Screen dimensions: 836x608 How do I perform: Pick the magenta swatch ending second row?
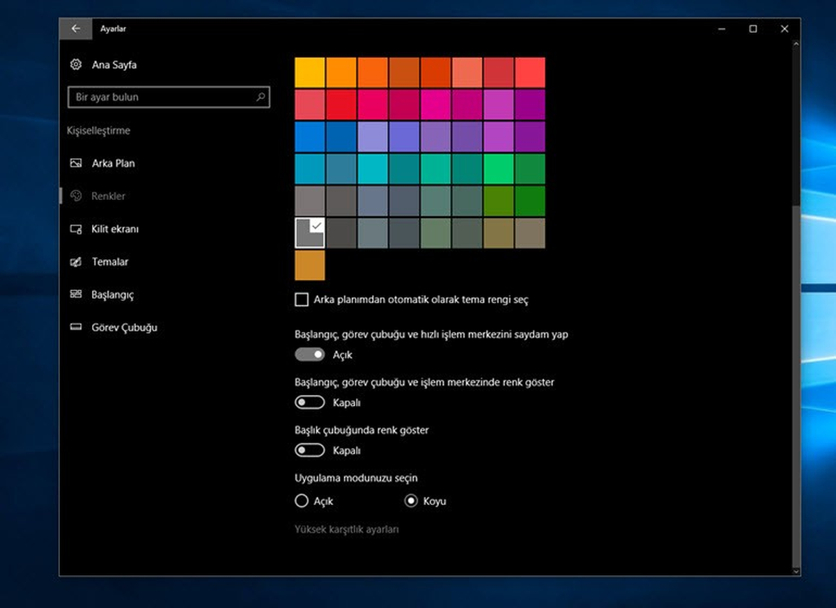coord(530,104)
